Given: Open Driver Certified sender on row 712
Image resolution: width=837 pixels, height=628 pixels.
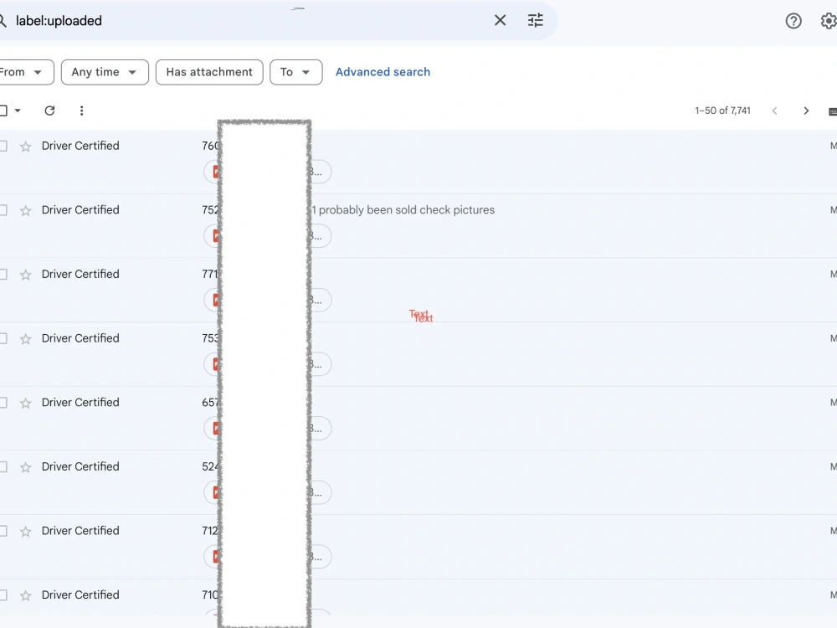Looking at the screenshot, I should pos(80,530).
